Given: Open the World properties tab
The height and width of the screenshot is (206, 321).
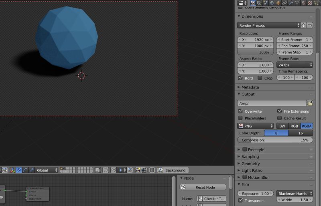Looking at the screenshot, I should coord(272,3).
